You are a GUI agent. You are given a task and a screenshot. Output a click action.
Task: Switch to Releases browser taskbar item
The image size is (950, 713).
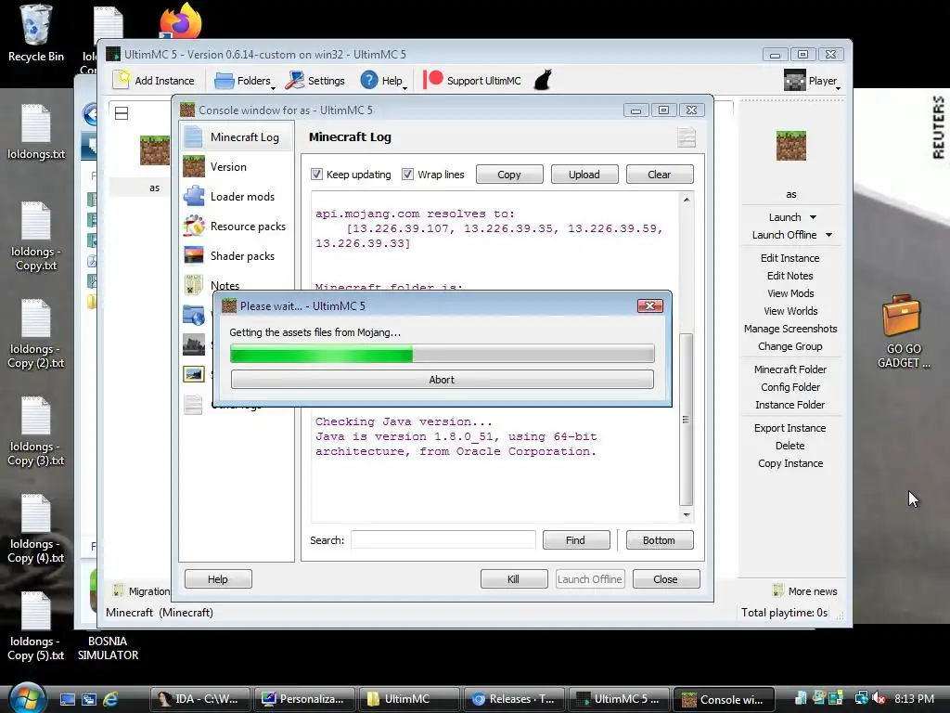point(514,699)
